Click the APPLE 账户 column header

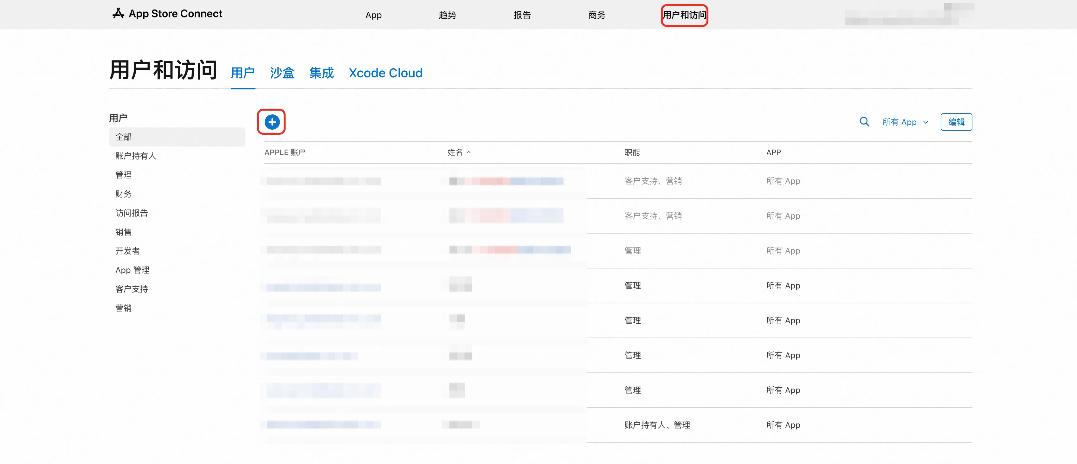coord(285,152)
